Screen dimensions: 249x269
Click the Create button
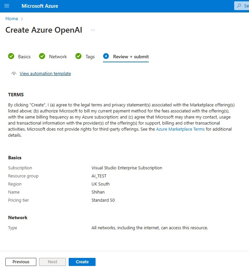82,262
